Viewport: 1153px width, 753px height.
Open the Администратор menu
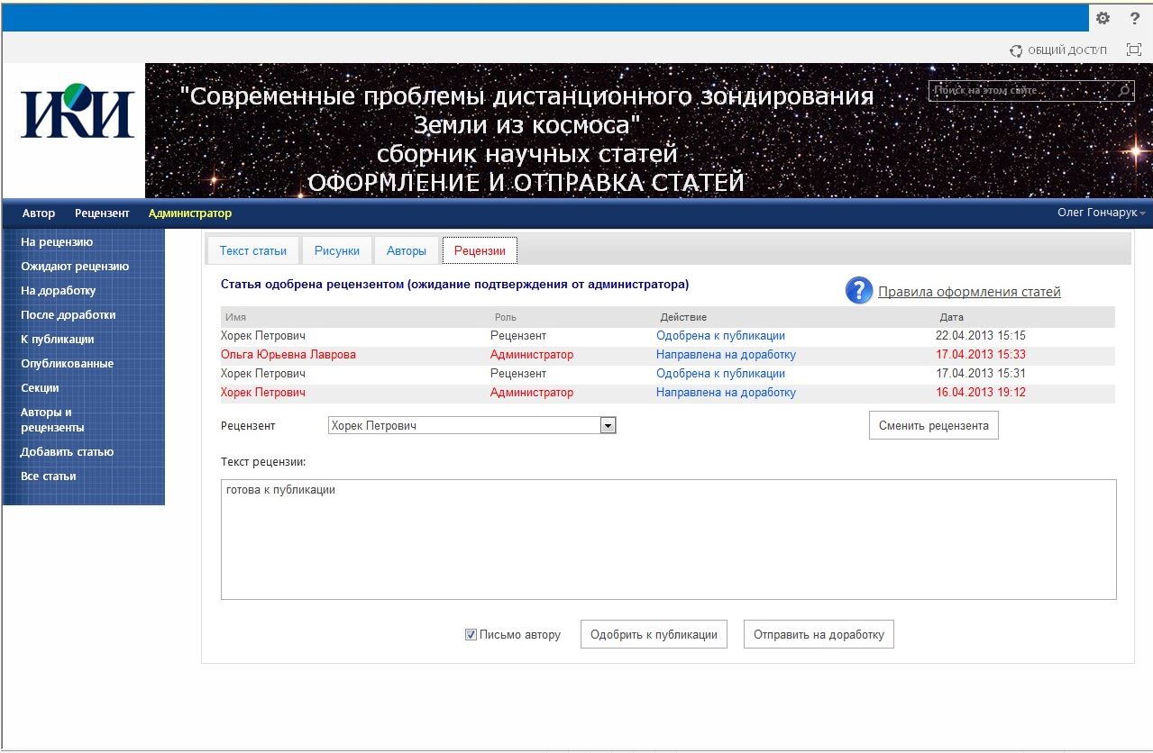190,213
